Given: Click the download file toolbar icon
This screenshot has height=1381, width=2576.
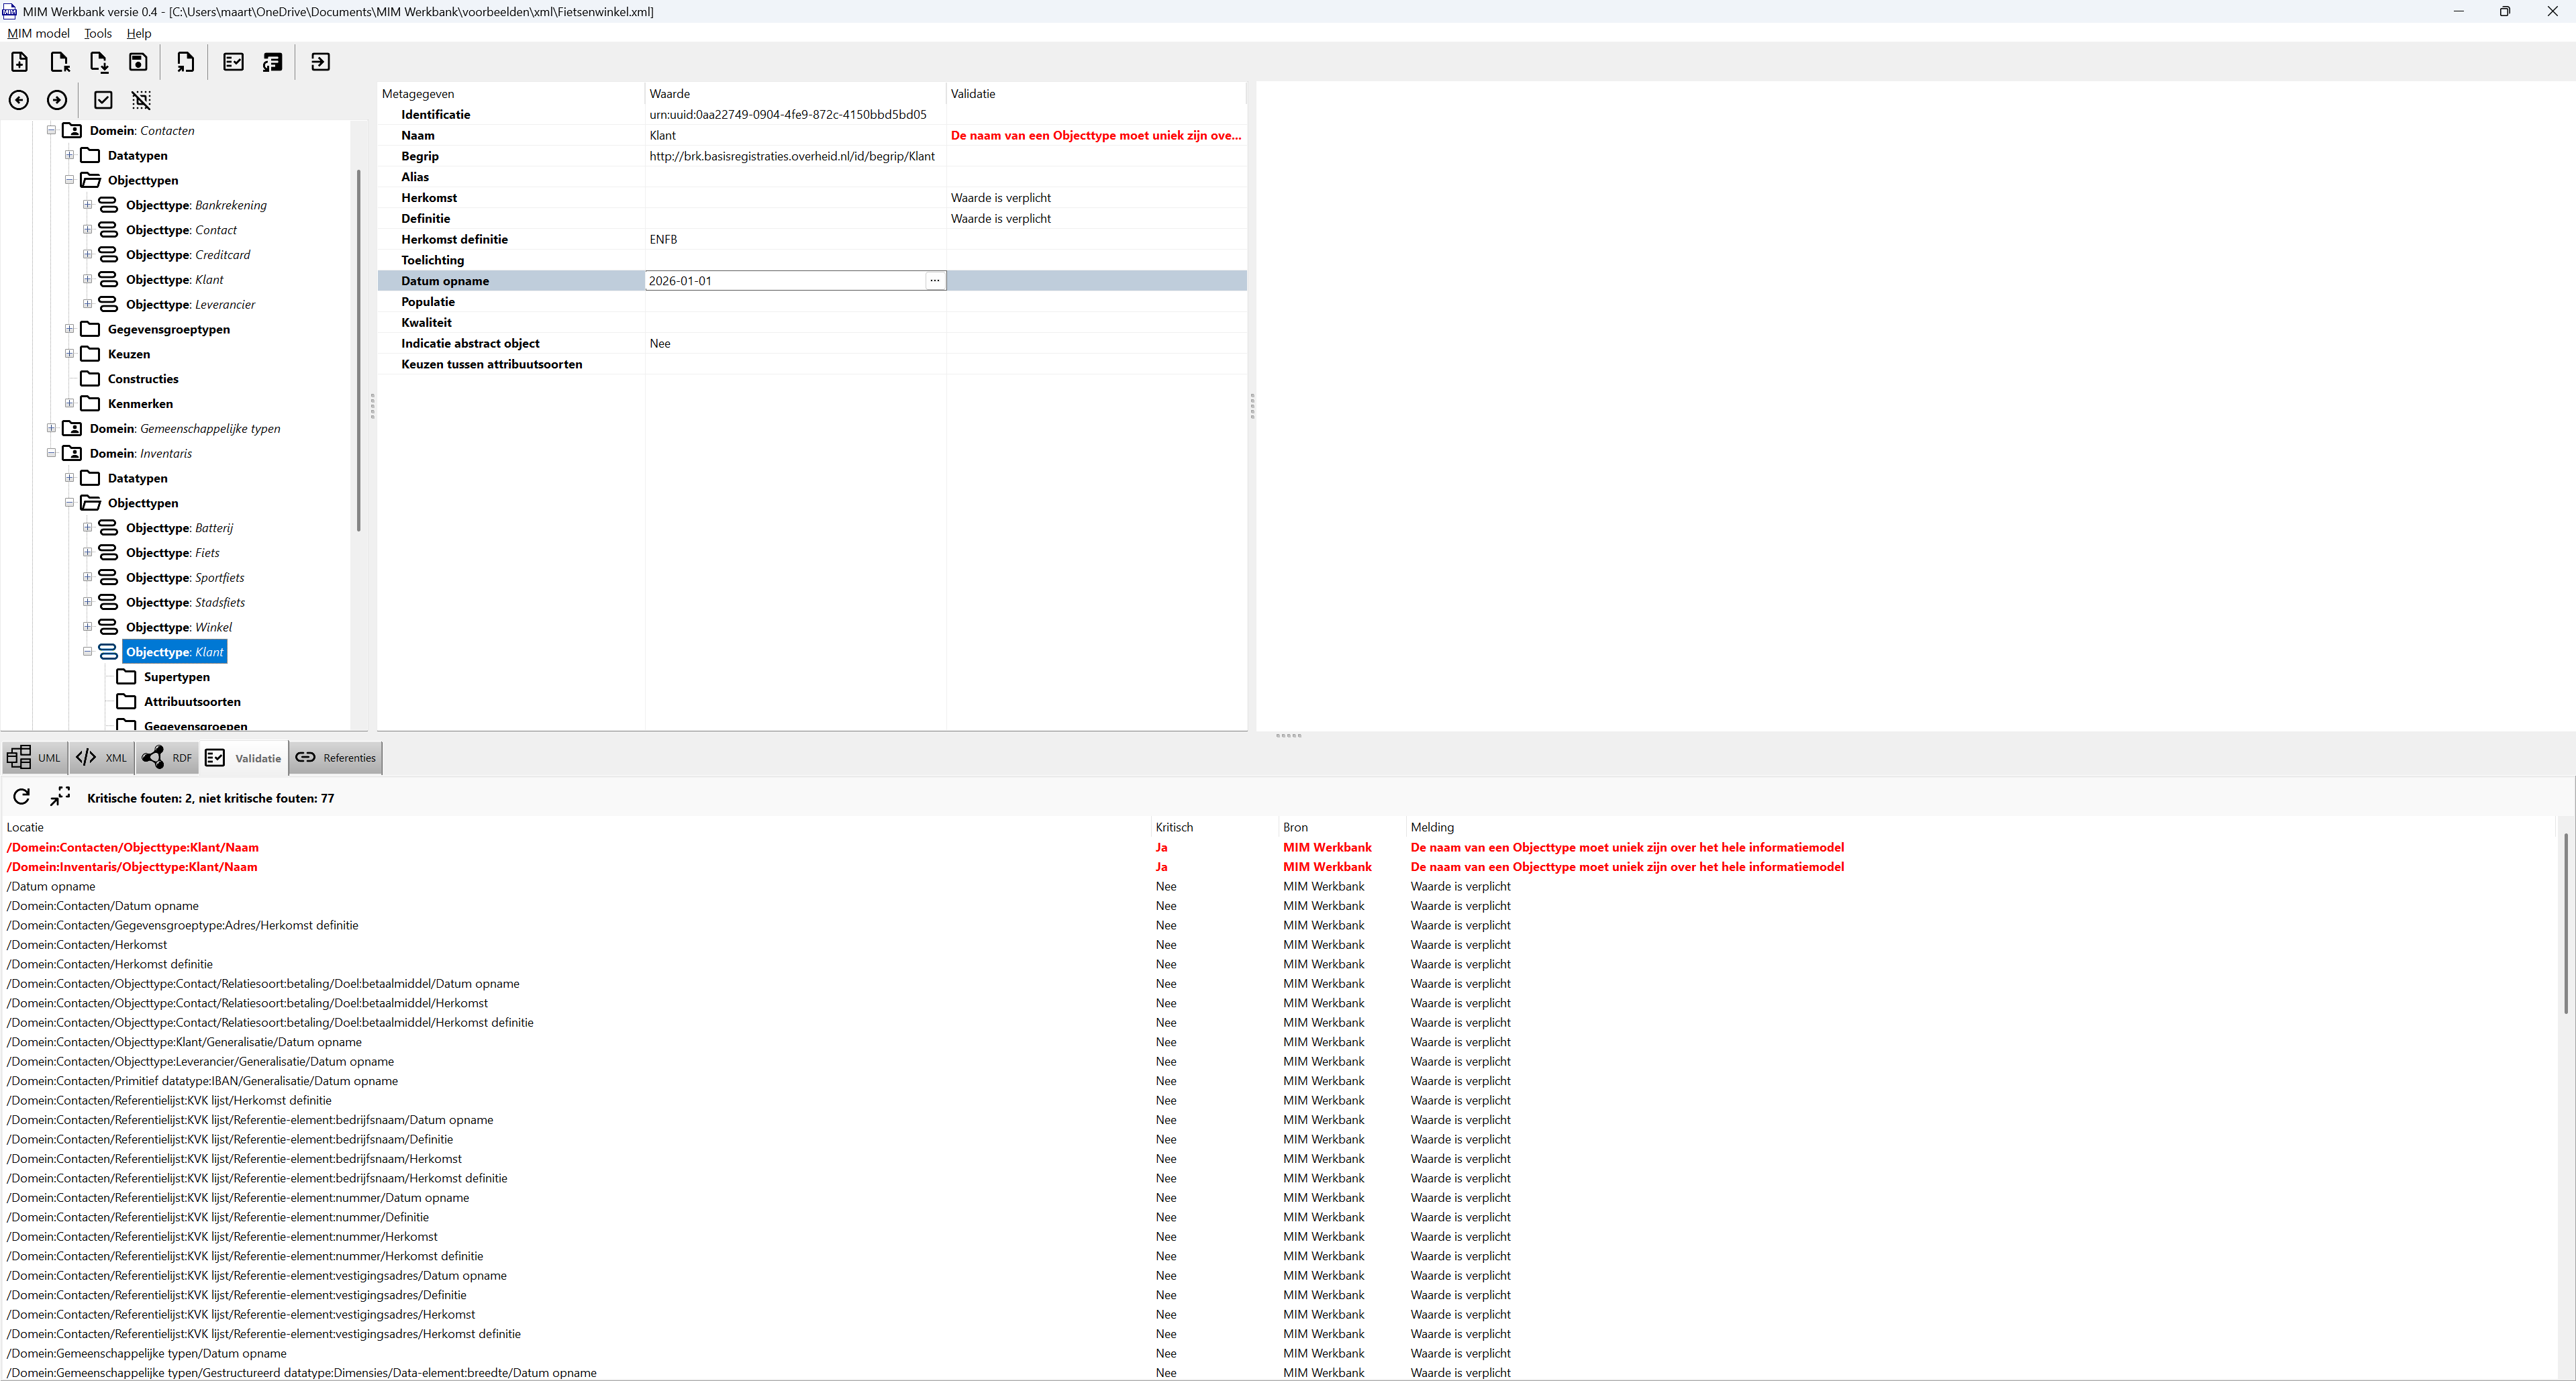Looking at the screenshot, I should click(99, 62).
